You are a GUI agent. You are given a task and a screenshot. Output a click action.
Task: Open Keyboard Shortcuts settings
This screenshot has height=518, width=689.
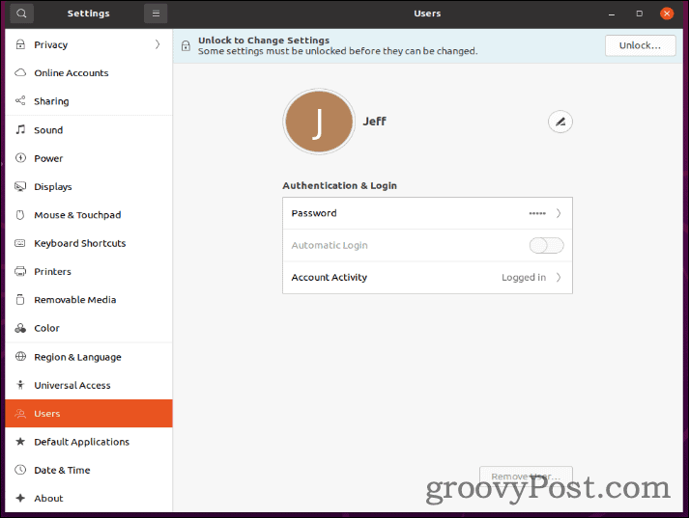coord(79,243)
